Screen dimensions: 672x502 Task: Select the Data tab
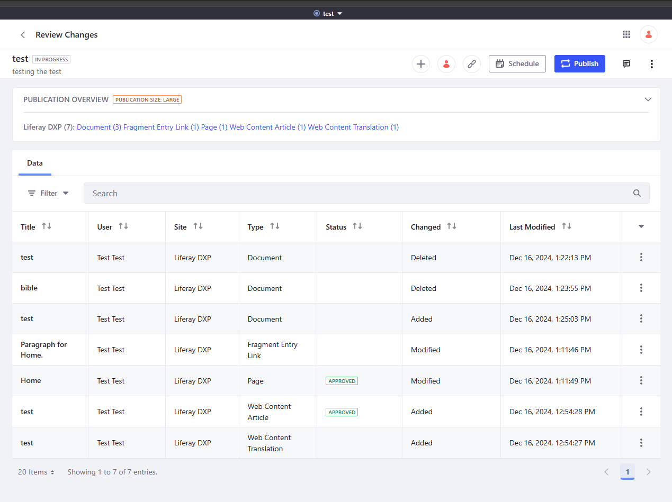35,163
